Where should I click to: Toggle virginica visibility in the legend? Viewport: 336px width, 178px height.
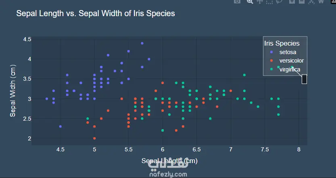point(290,69)
